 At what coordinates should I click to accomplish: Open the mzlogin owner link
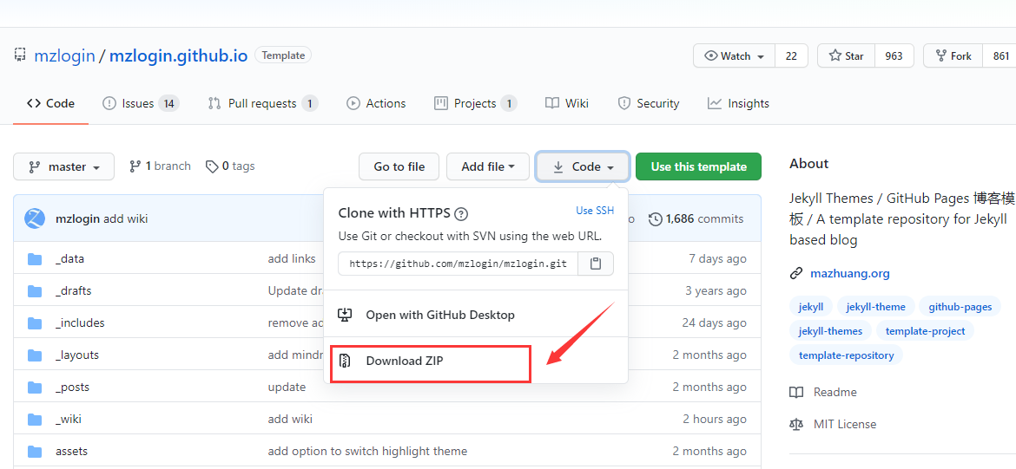coord(64,55)
